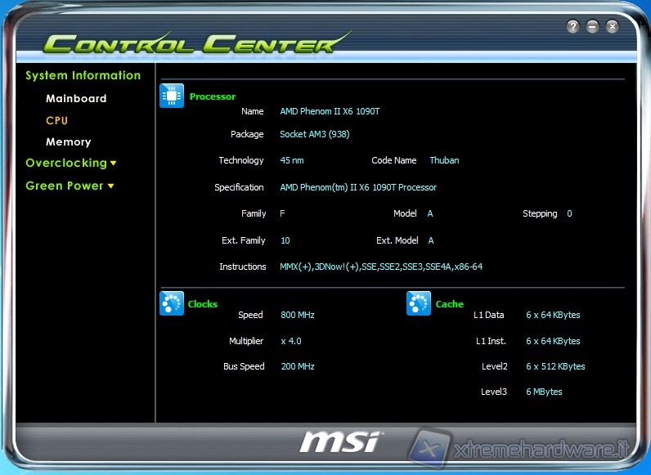Image resolution: width=651 pixels, height=475 pixels.
Task: Click the Processor chip icon
Action: click(x=172, y=96)
